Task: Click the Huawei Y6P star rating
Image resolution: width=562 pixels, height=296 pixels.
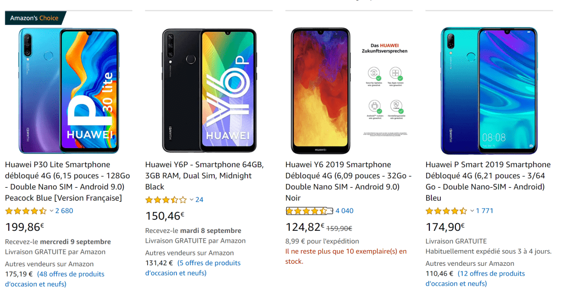Action: [x=166, y=200]
